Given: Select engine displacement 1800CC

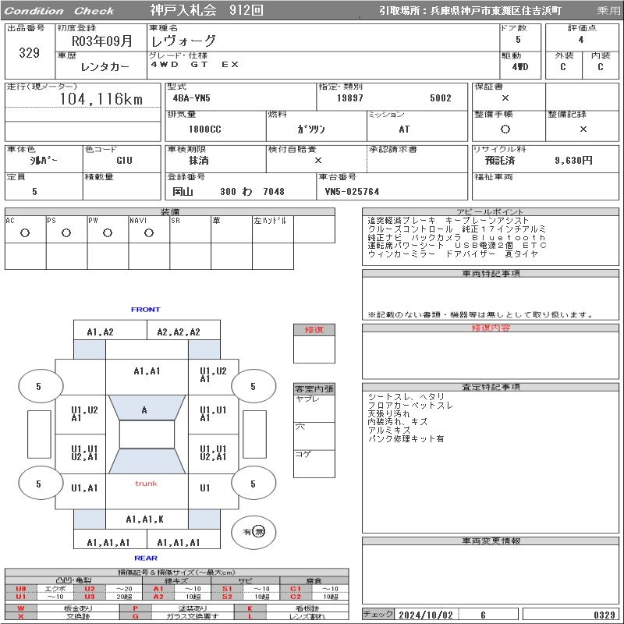Looking at the screenshot, I should point(205,129).
